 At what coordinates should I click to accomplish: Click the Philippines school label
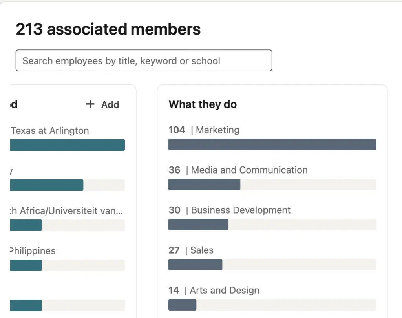[x=33, y=251]
